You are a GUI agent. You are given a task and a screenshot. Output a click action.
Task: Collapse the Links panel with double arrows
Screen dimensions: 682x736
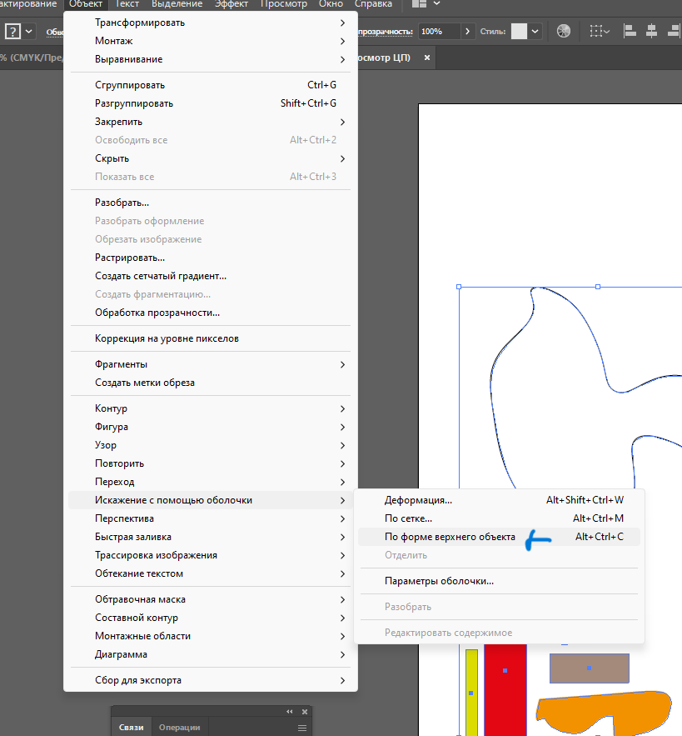[290, 712]
